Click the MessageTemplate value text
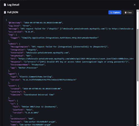This screenshot has height=126, width=139. (69, 47)
